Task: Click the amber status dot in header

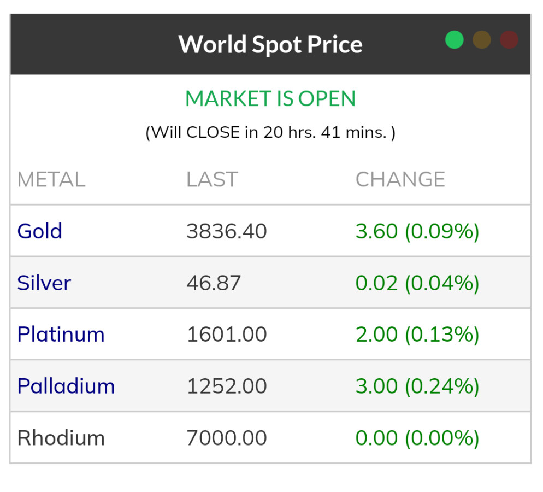Action: 481,40
